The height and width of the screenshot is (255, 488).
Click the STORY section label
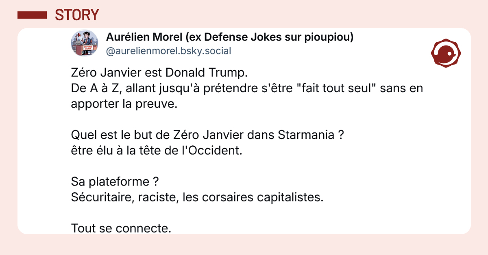pyautogui.click(x=77, y=15)
